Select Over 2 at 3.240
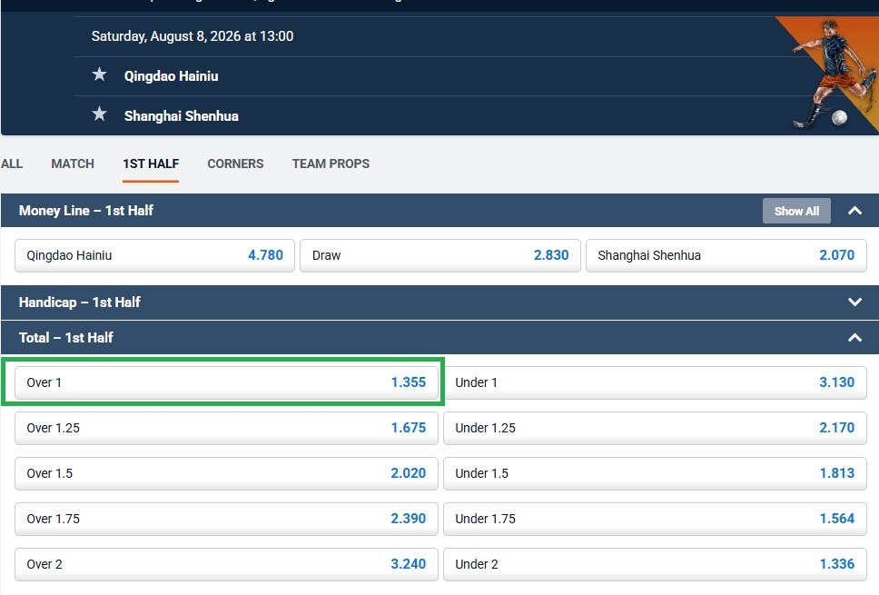Image resolution: width=879 pixels, height=595 pixels. tap(226, 565)
